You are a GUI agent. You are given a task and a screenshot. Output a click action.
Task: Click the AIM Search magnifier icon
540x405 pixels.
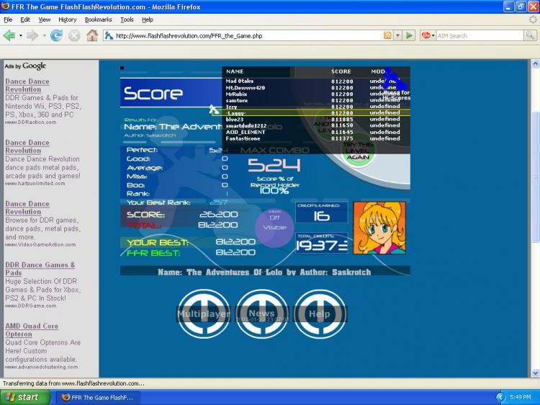click(530, 35)
